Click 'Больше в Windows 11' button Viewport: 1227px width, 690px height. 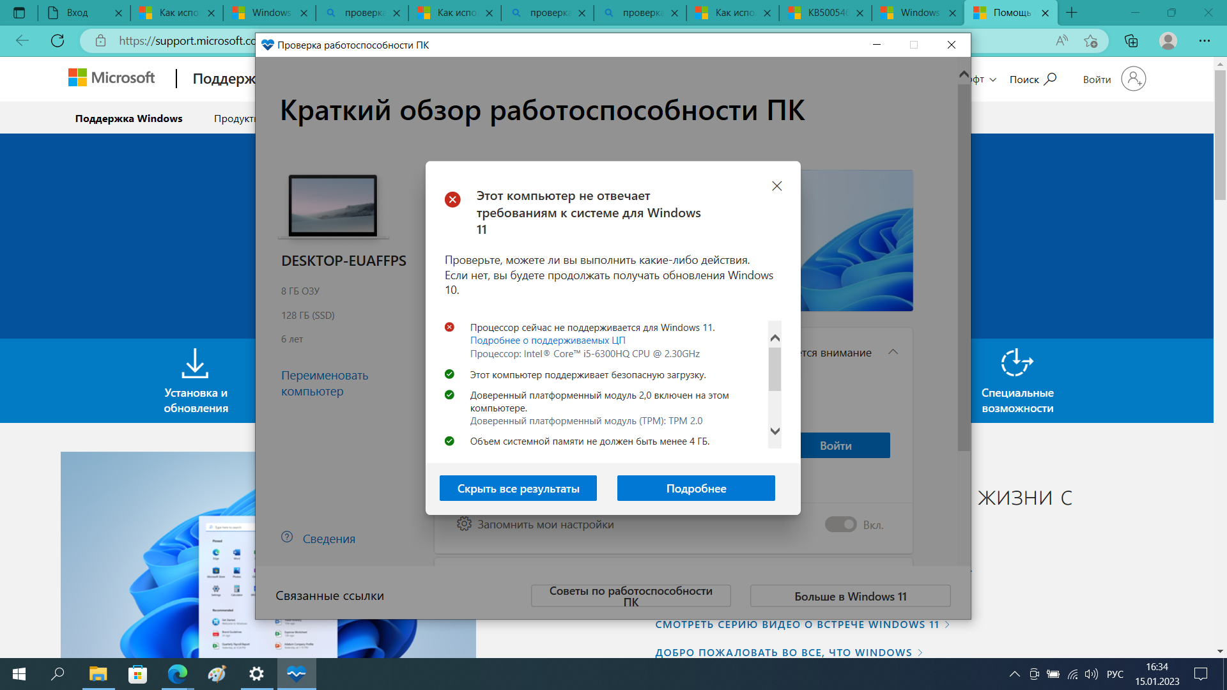[x=850, y=596]
